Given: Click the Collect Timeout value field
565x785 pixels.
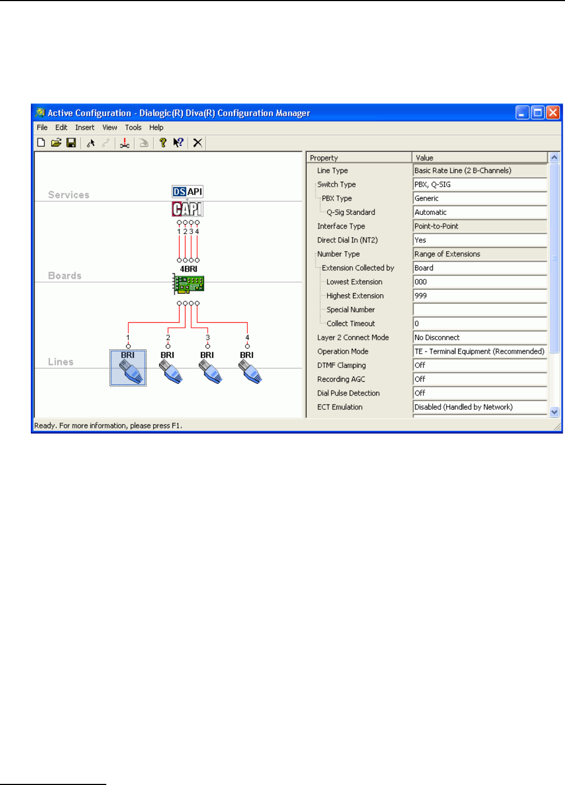Looking at the screenshot, I should (x=480, y=323).
